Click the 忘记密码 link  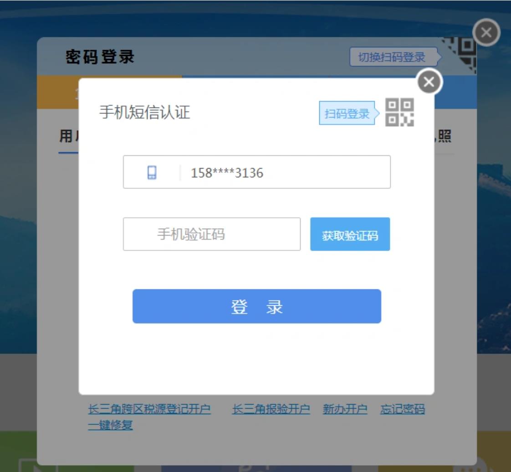point(403,409)
